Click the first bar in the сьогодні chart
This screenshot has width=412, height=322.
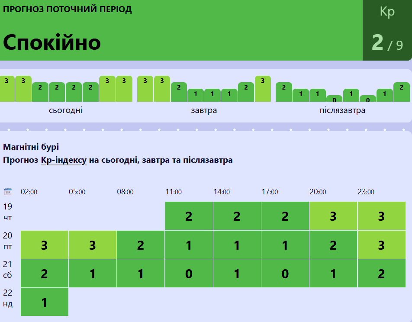(7, 89)
